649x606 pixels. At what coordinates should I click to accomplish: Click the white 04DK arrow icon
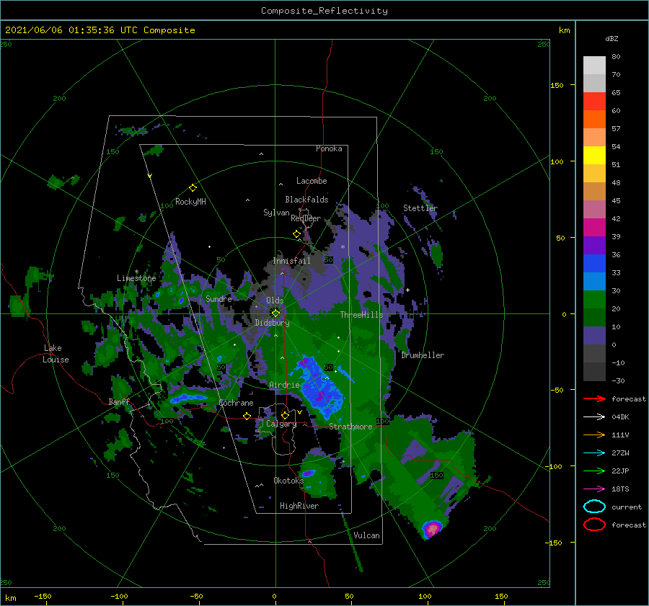(594, 417)
